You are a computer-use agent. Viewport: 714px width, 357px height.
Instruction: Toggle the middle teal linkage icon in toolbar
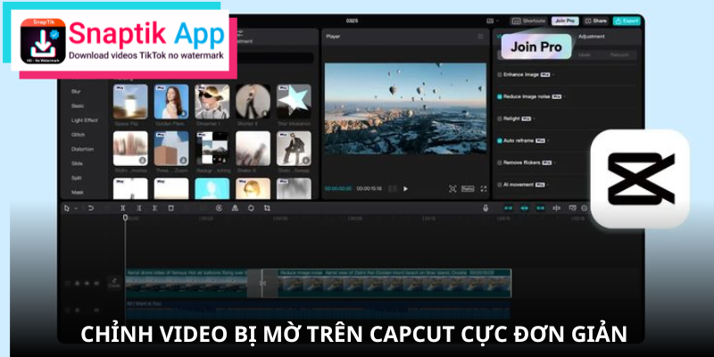525,208
